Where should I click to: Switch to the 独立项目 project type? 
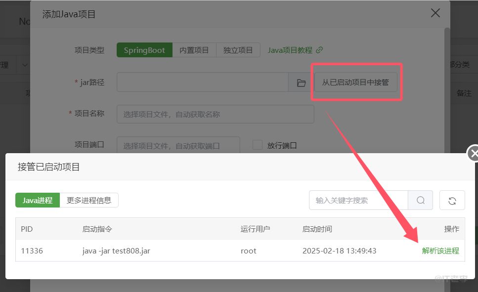(x=238, y=49)
